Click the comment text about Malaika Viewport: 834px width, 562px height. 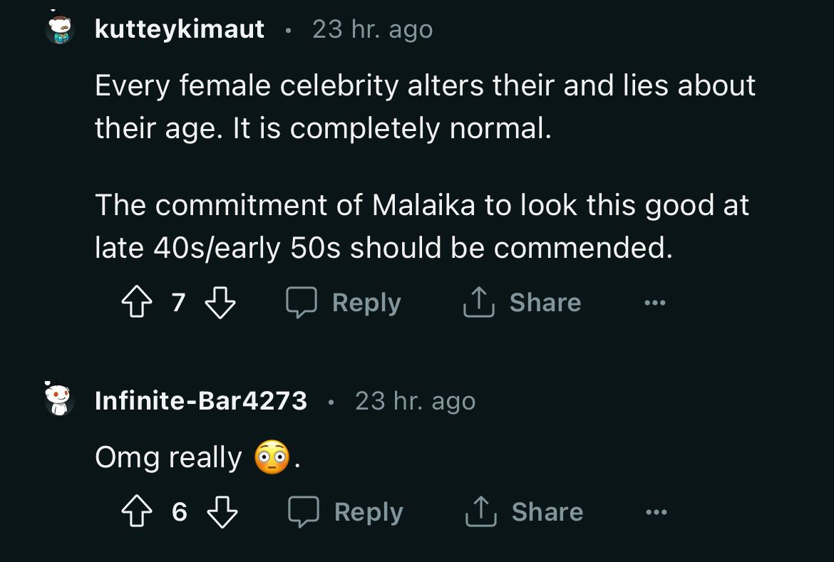[421, 227]
